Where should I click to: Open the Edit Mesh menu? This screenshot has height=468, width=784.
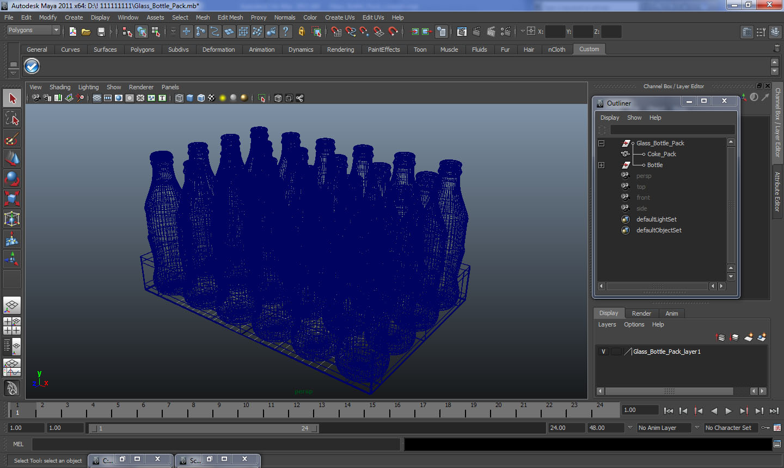pos(230,17)
